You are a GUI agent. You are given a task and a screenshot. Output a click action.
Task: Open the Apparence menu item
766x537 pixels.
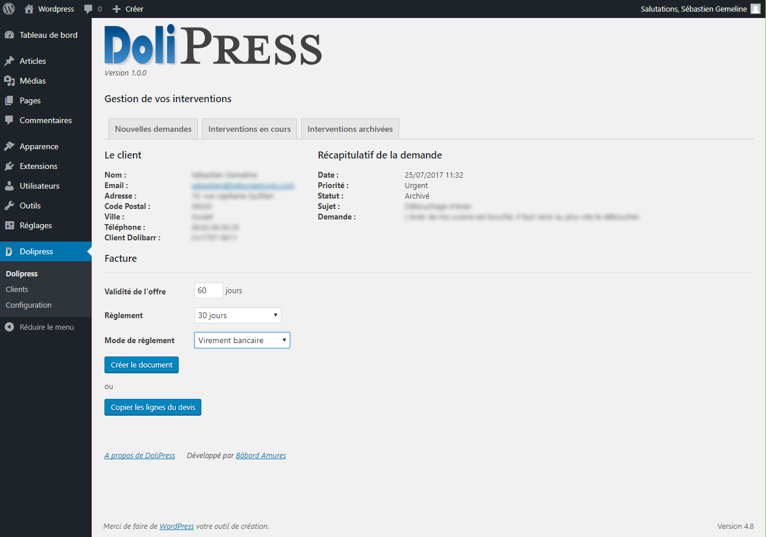click(x=46, y=146)
